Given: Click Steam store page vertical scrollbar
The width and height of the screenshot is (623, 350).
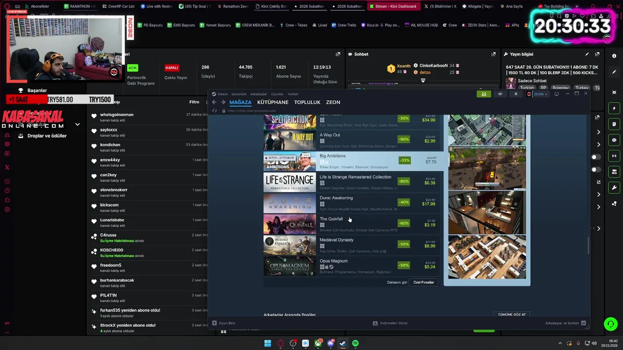Looking at the screenshot, I should [588, 245].
